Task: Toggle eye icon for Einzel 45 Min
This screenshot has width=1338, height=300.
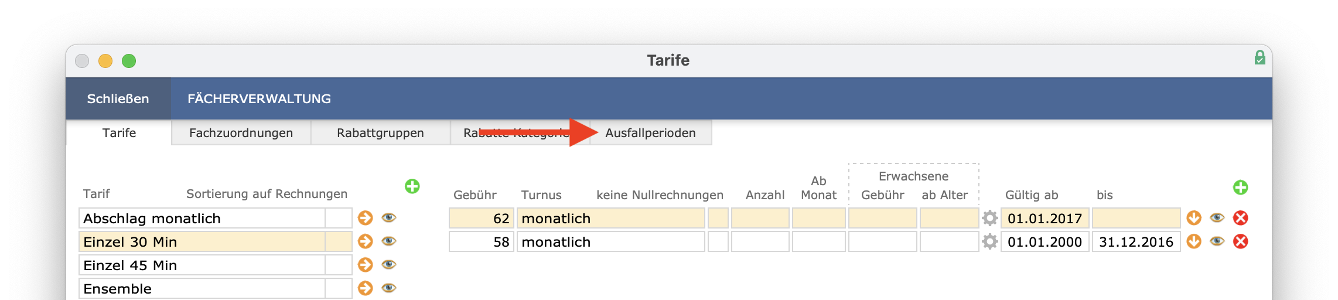Action: (x=389, y=264)
